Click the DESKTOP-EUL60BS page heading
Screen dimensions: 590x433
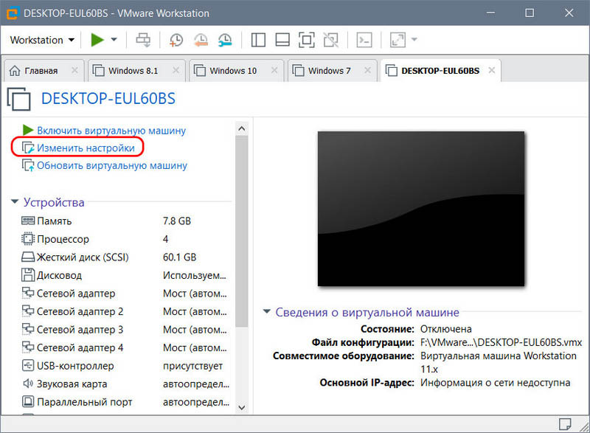(108, 99)
